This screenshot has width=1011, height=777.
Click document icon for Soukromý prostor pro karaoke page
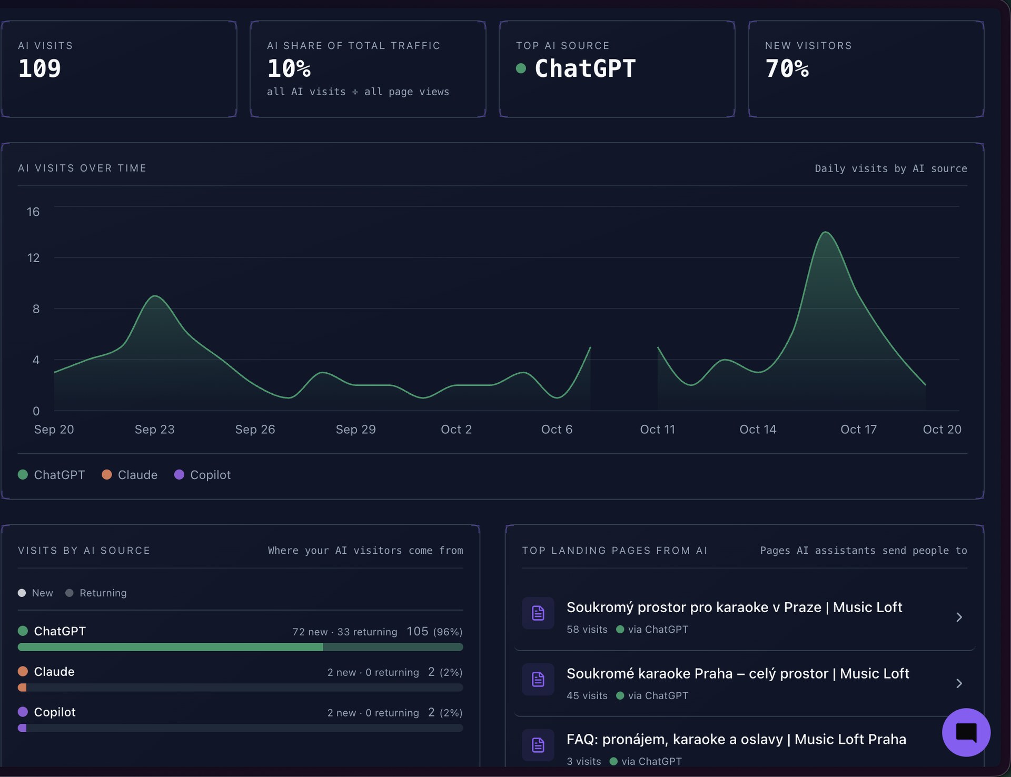tap(538, 613)
